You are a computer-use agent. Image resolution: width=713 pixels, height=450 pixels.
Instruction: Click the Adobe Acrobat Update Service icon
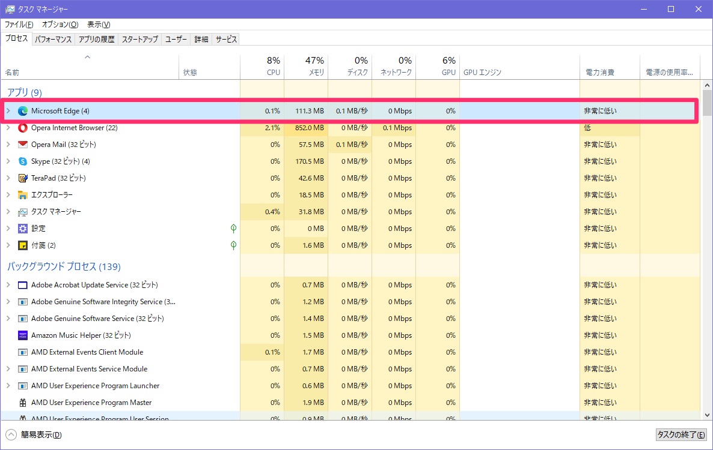click(x=23, y=285)
